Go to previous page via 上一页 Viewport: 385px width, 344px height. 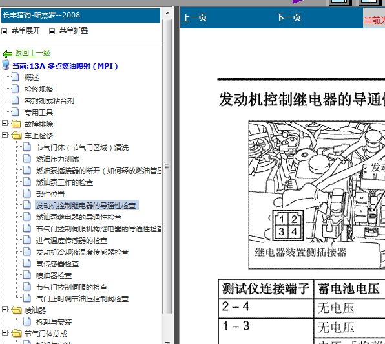click(194, 17)
